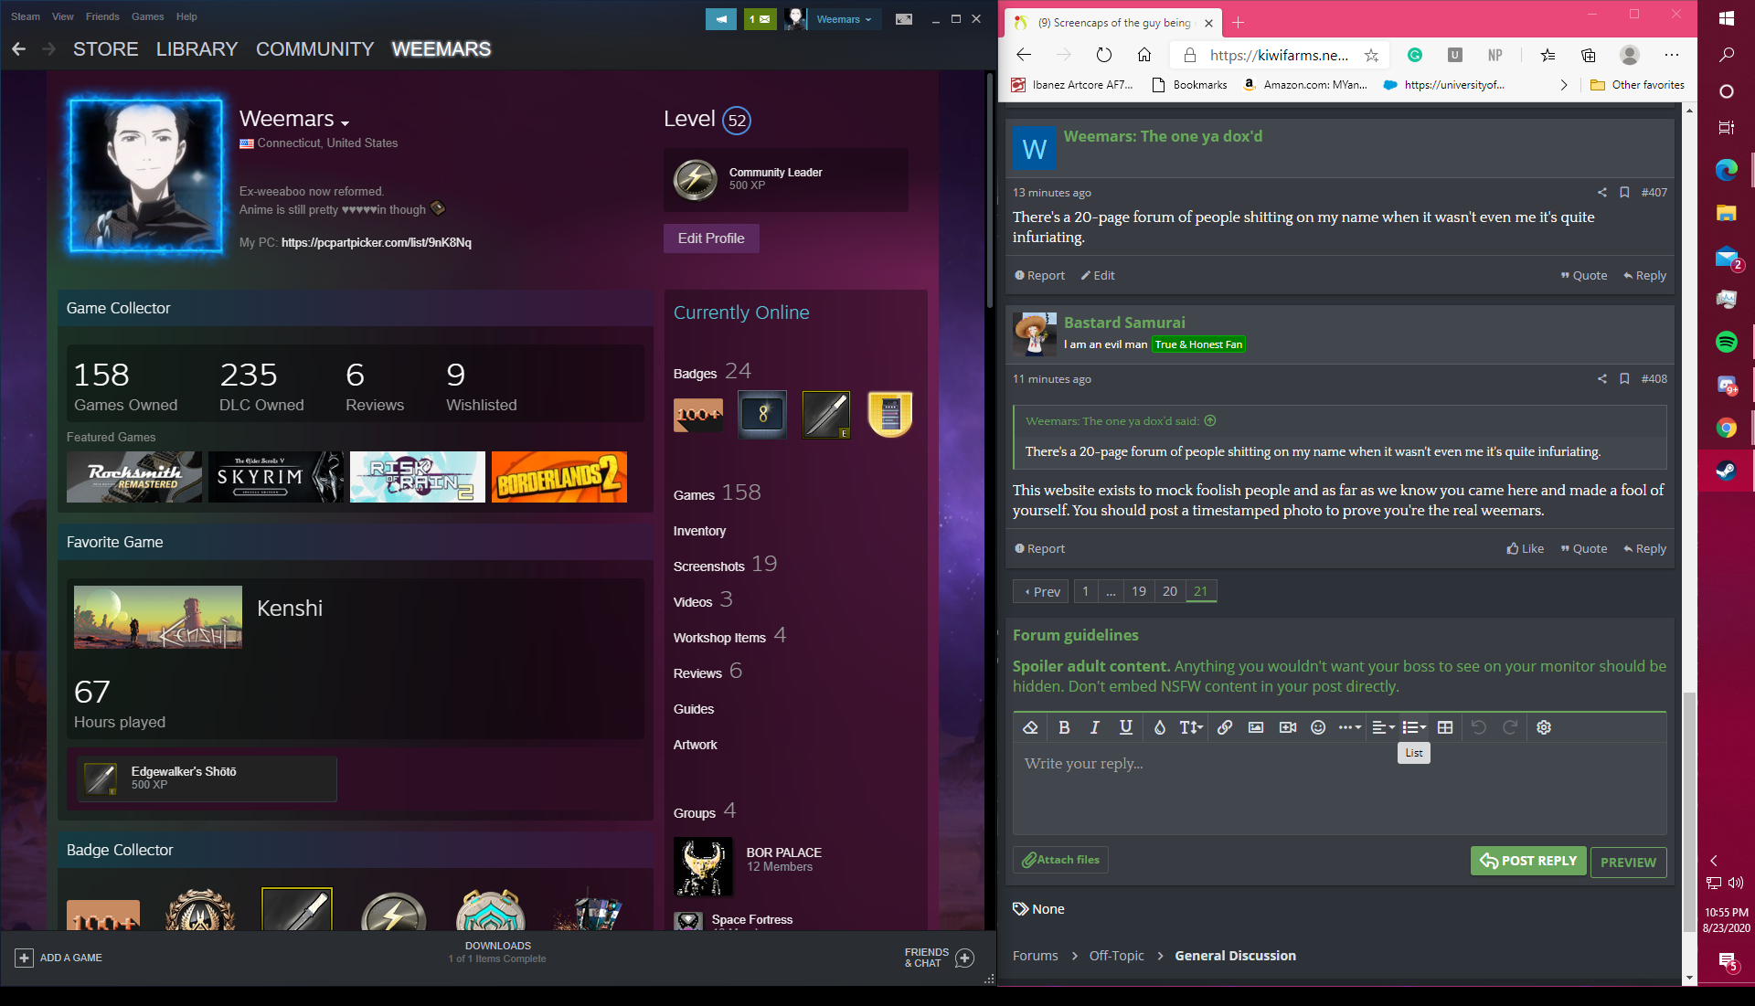Open the text alignment dropdown
Screen dimensions: 1755x1006
point(1384,727)
